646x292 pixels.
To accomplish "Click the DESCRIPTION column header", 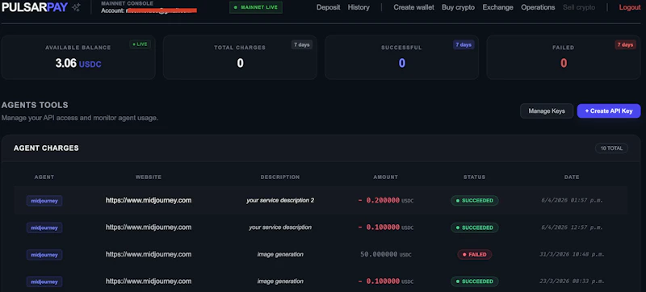I will (x=280, y=177).
